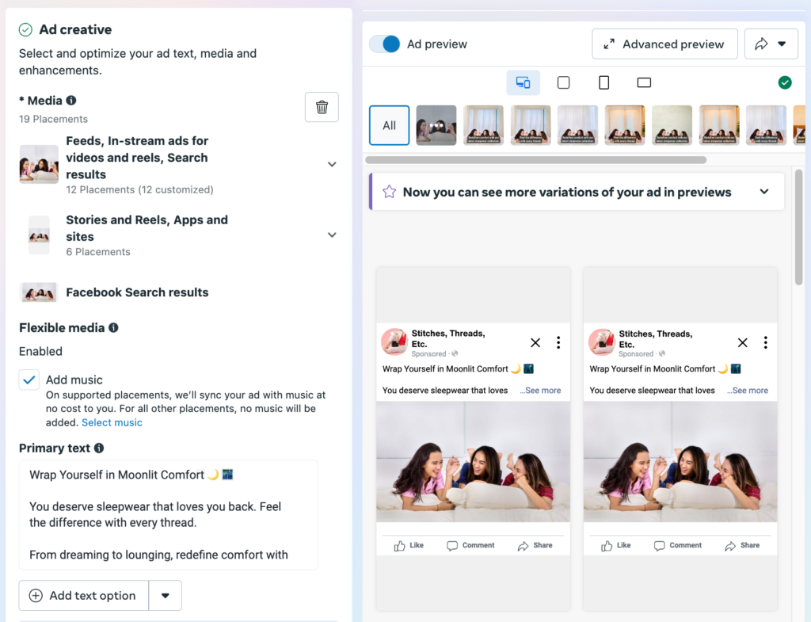This screenshot has height=622, width=811.
Task: Click the Select music link
Action: tap(112, 422)
